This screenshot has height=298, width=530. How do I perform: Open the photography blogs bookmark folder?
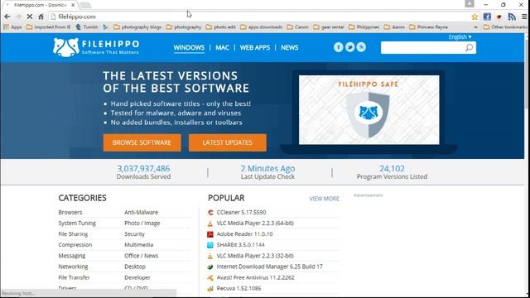137,27
